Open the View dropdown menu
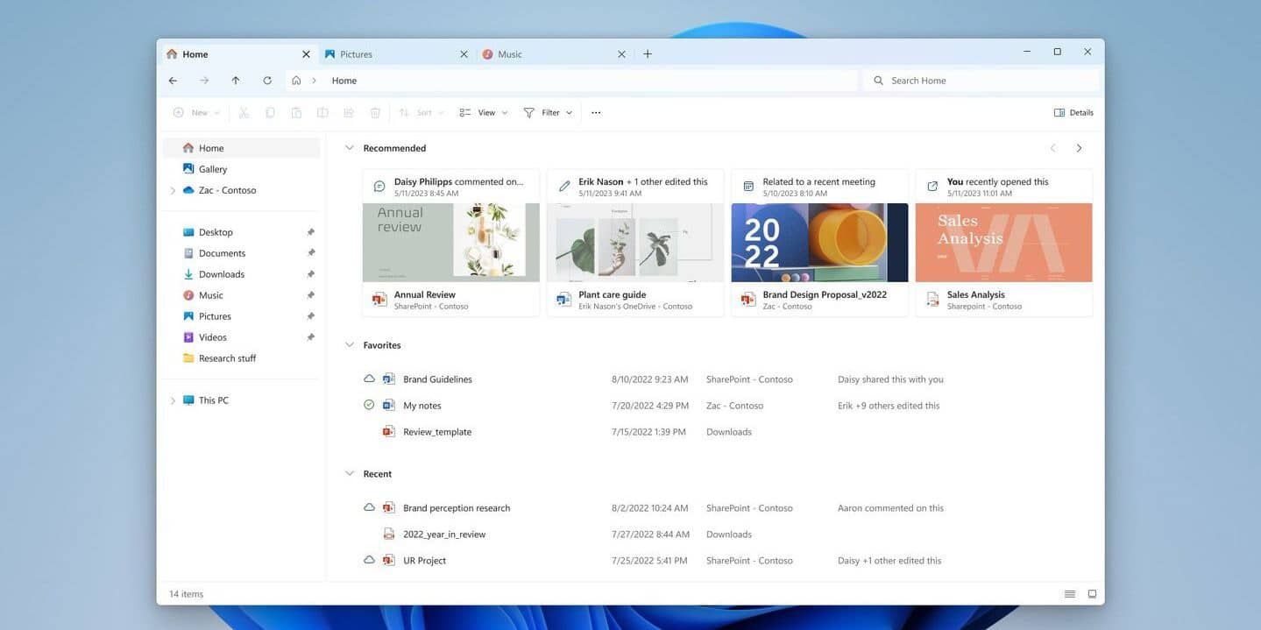The image size is (1261, 630). [x=484, y=113]
